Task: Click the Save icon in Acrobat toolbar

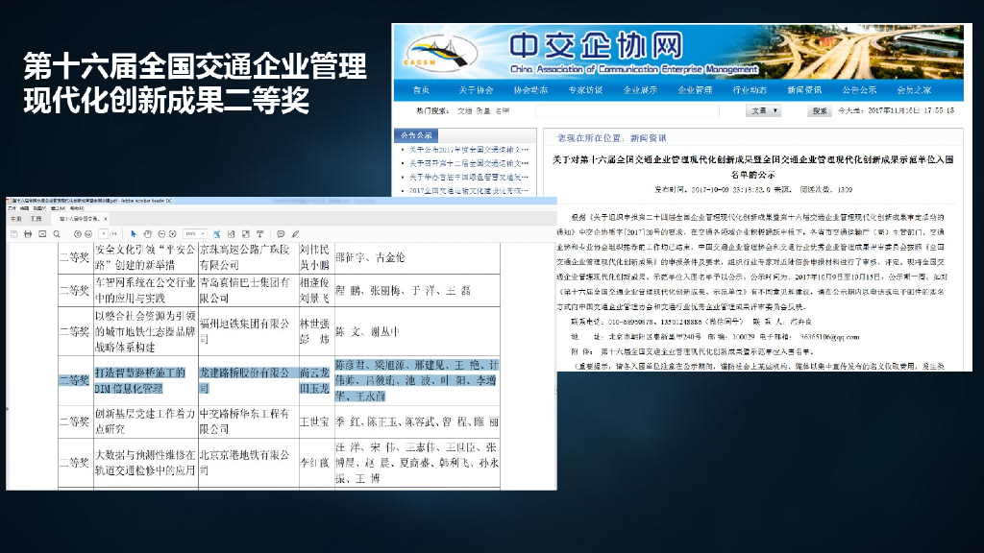Action: click(x=13, y=234)
